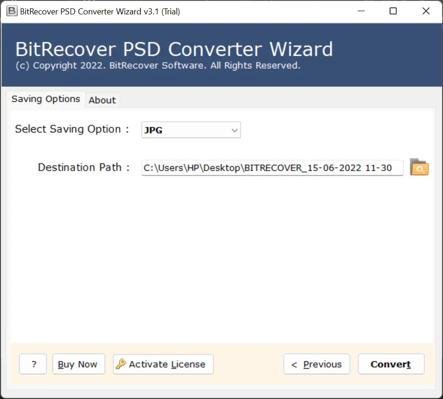
Task: Open the JPG saving option dropdown
Action: pyautogui.click(x=191, y=131)
